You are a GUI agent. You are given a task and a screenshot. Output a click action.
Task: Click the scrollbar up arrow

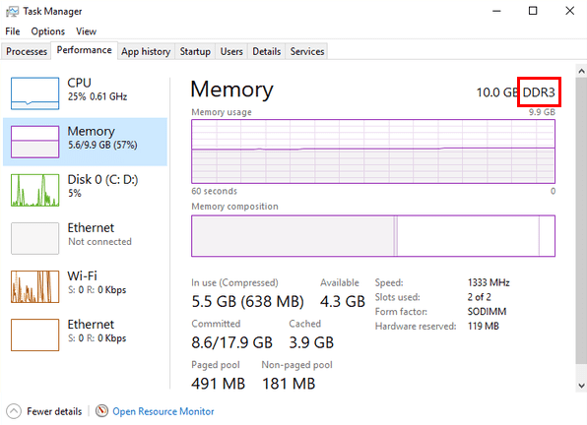coord(581,71)
